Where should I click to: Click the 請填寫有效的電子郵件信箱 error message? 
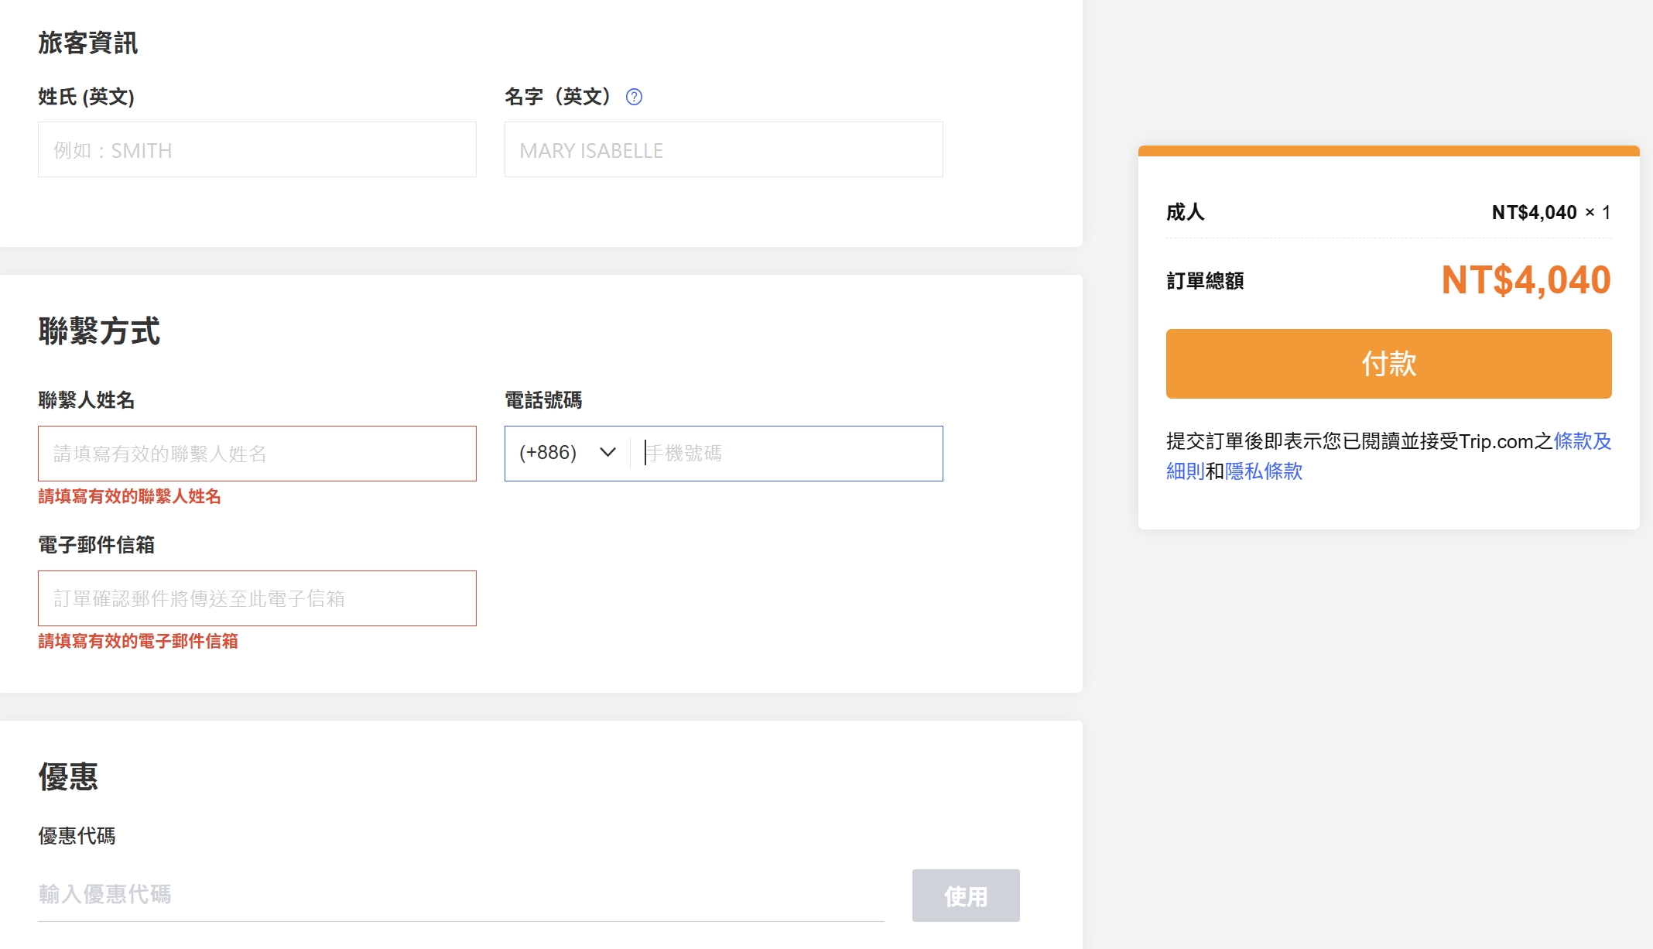(138, 641)
